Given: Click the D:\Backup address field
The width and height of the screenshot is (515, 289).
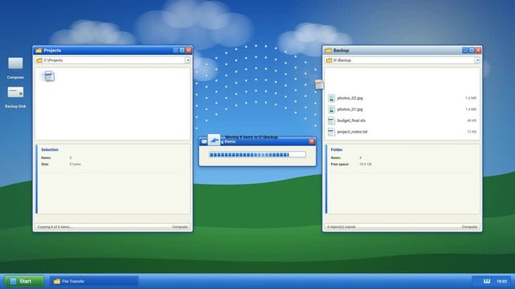Looking at the screenshot, I should (403, 60).
